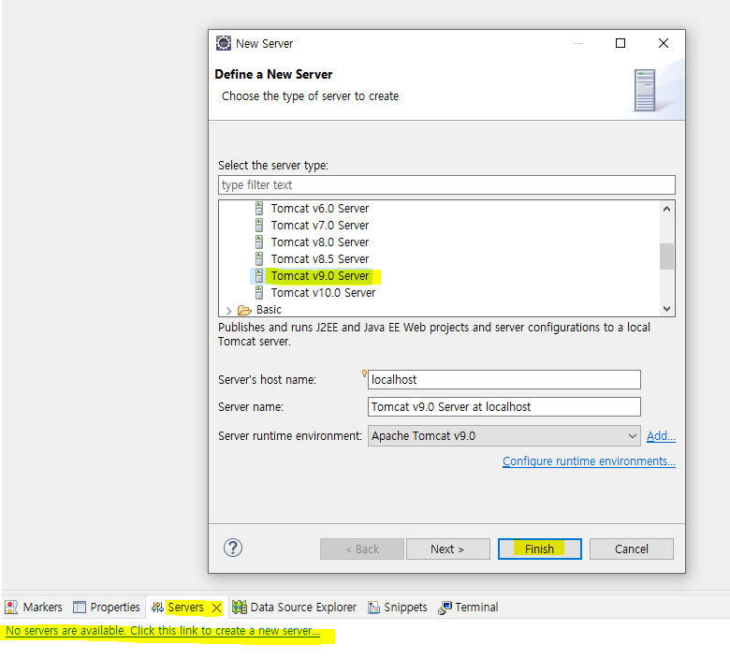This screenshot has height=659, width=730.
Task: Click the server list scroll down arrow
Action: point(666,309)
